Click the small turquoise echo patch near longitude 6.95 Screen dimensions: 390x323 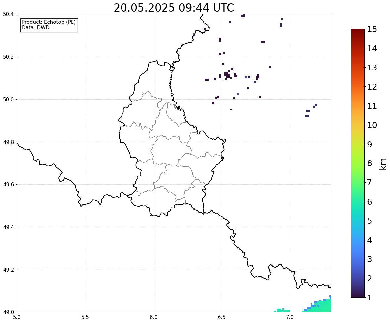click(x=282, y=310)
